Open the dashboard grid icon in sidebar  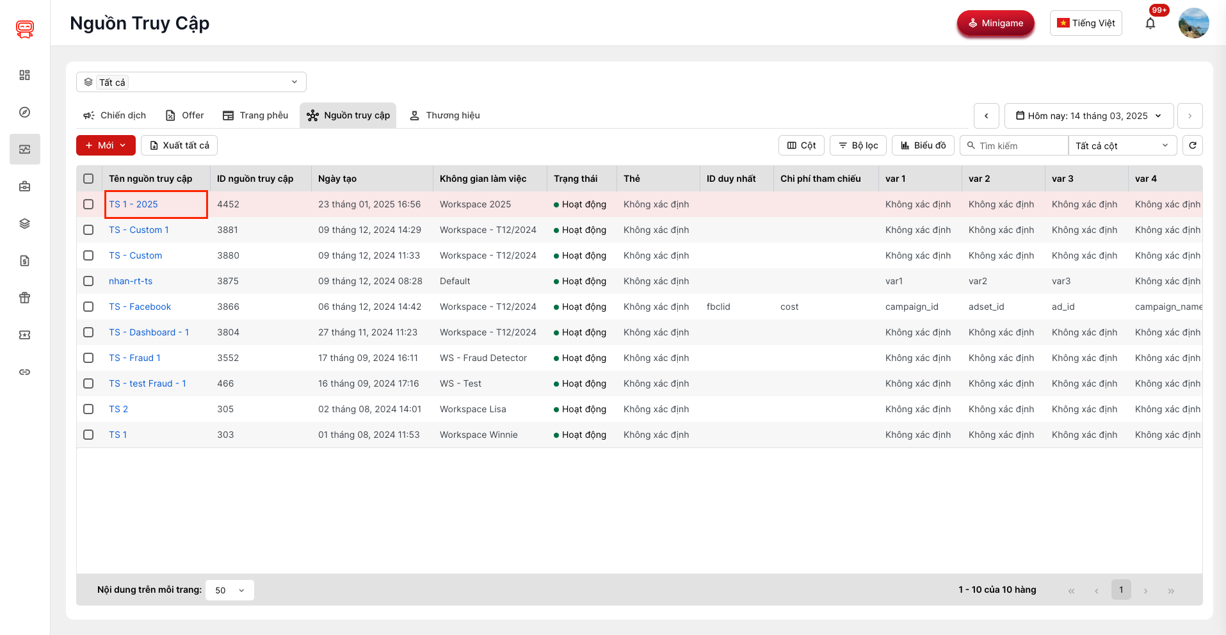[x=25, y=75]
